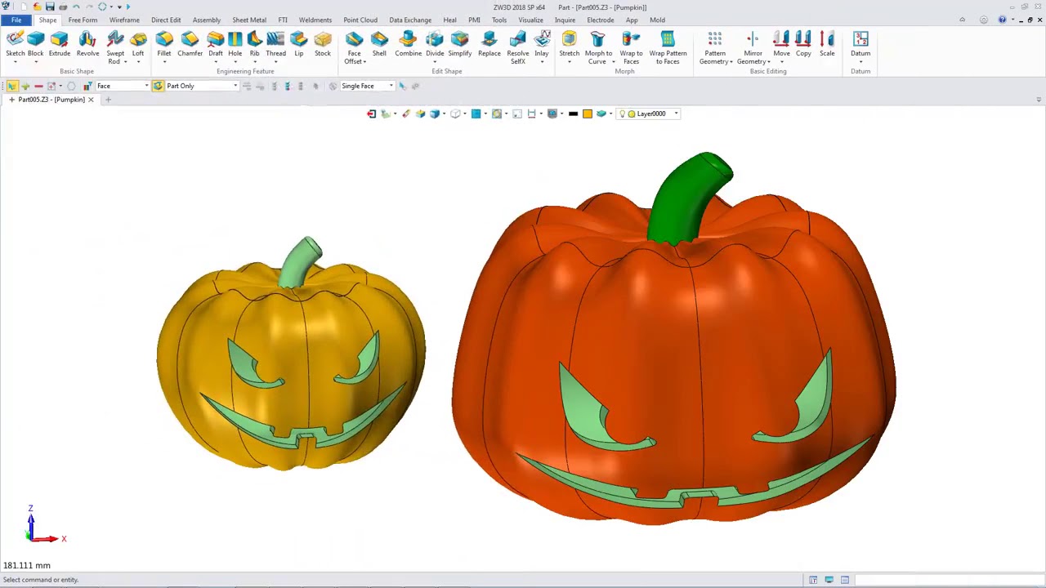Toggle the selection arrow mode button
Viewport: 1046px width, 588px height.
click(11, 86)
